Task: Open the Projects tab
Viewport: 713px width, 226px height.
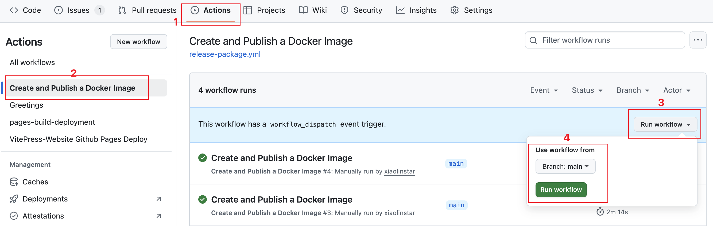Action: (264, 10)
